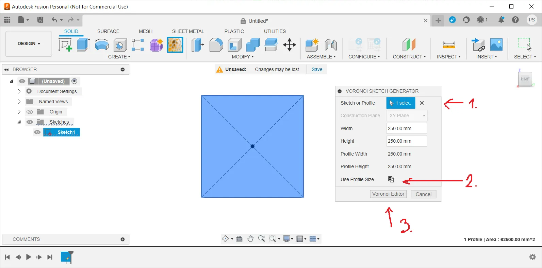
Task: Select the Insert Derive tool
Action: point(478,44)
